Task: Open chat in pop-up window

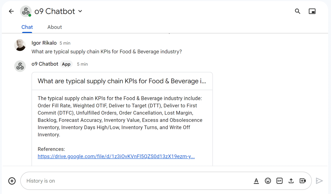Action: (312, 11)
